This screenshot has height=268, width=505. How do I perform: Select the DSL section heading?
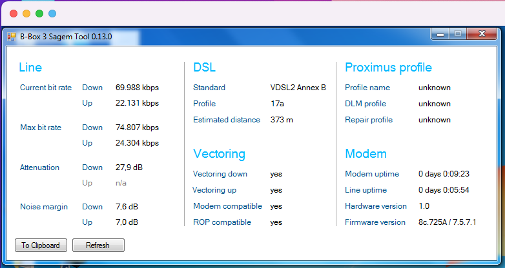(204, 67)
